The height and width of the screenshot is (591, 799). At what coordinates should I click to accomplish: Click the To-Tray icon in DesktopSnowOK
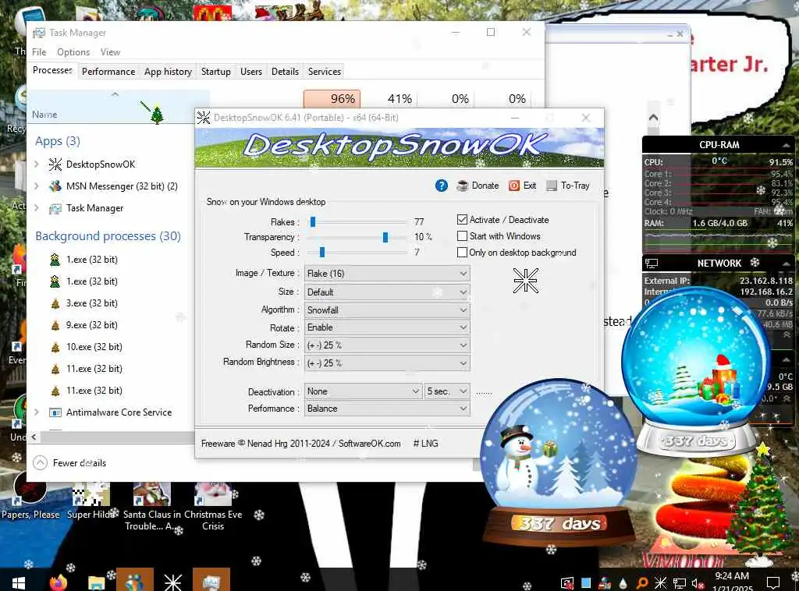551,186
